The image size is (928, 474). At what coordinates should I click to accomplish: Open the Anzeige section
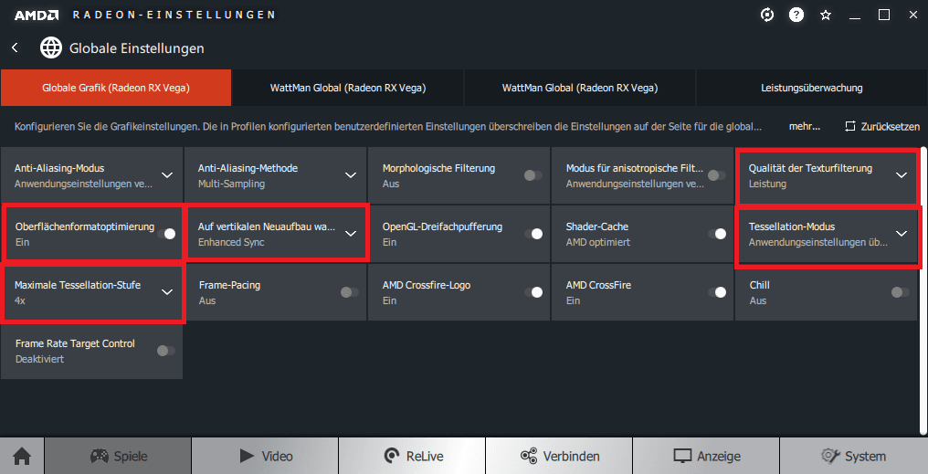[x=706, y=457]
